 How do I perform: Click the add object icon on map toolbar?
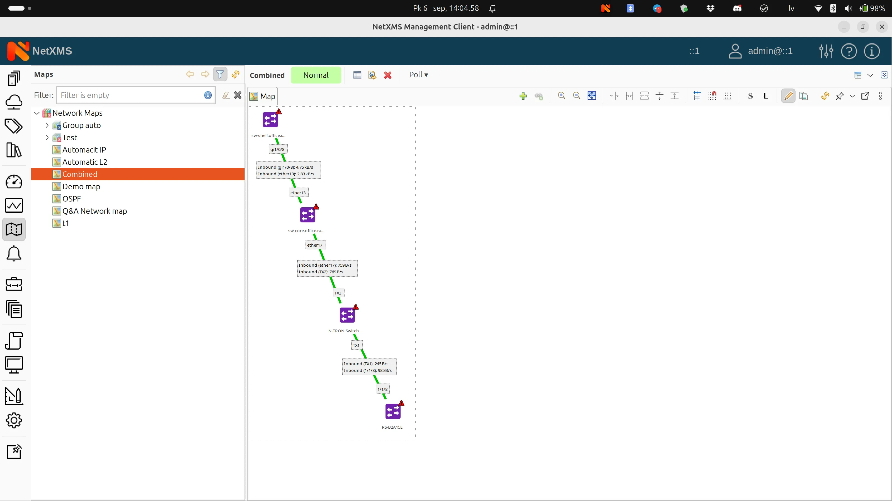pos(523,96)
